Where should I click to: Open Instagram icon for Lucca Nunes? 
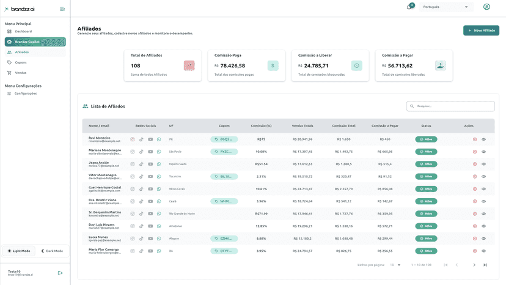click(133, 239)
